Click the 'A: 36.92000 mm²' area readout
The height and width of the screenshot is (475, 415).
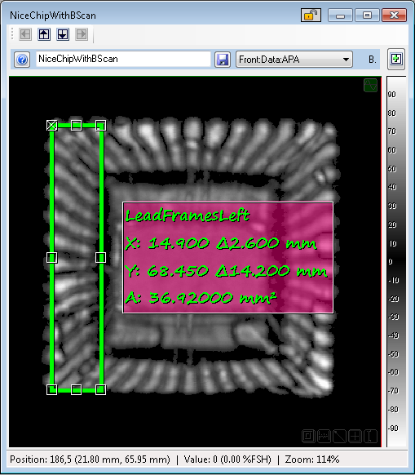coord(201,298)
